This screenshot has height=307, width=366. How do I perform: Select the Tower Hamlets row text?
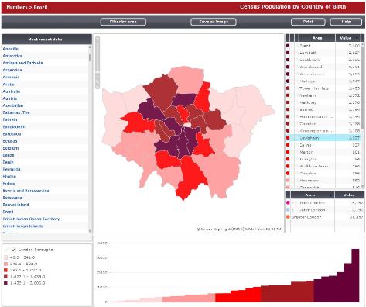(314, 88)
